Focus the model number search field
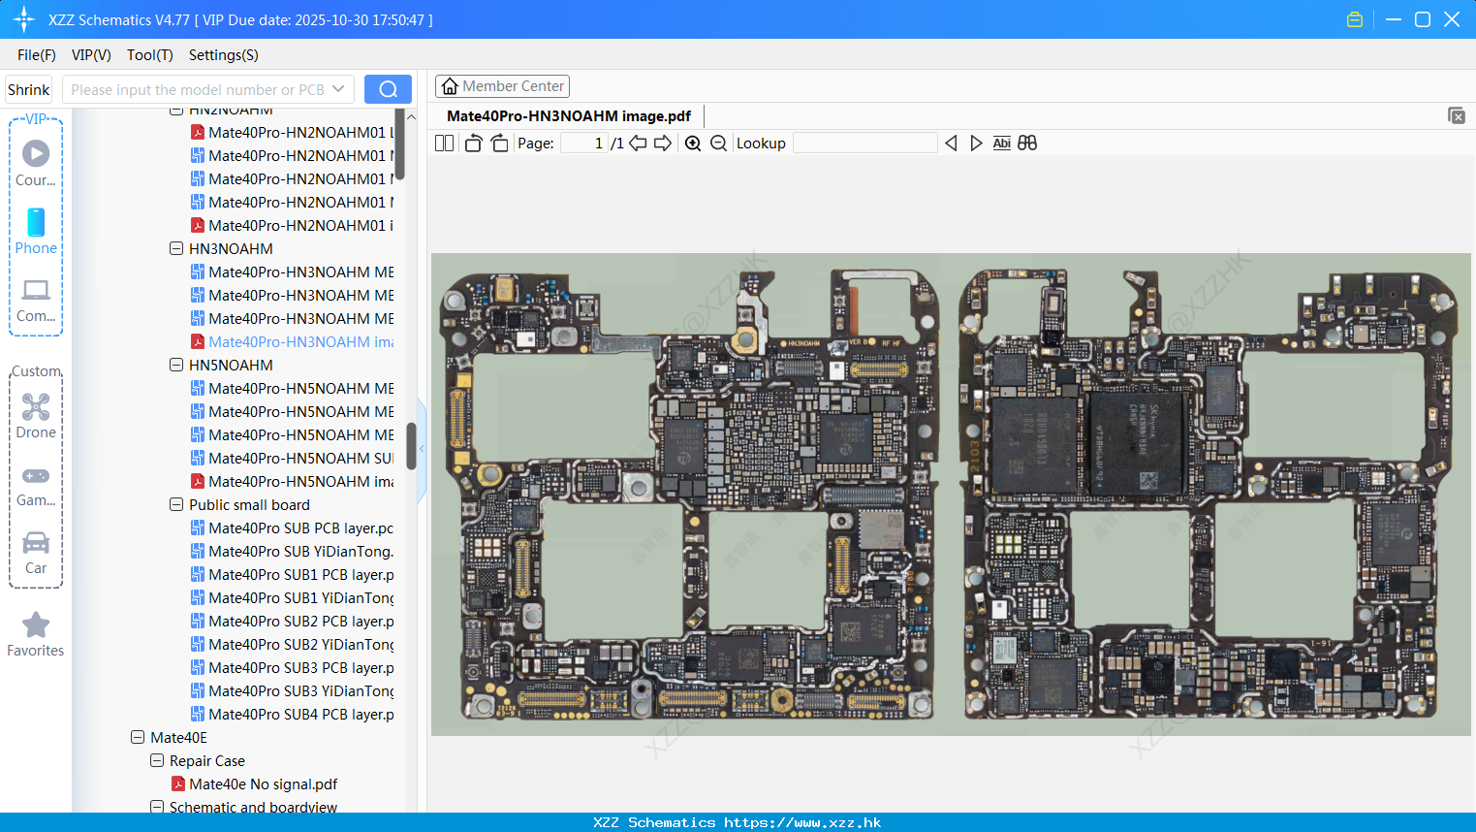The height and width of the screenshot is (832, 1476). (197, 89)
